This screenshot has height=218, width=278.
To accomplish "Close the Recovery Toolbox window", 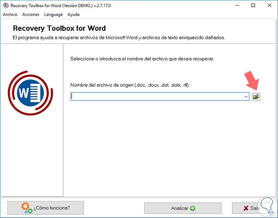I will coord(269,5).
